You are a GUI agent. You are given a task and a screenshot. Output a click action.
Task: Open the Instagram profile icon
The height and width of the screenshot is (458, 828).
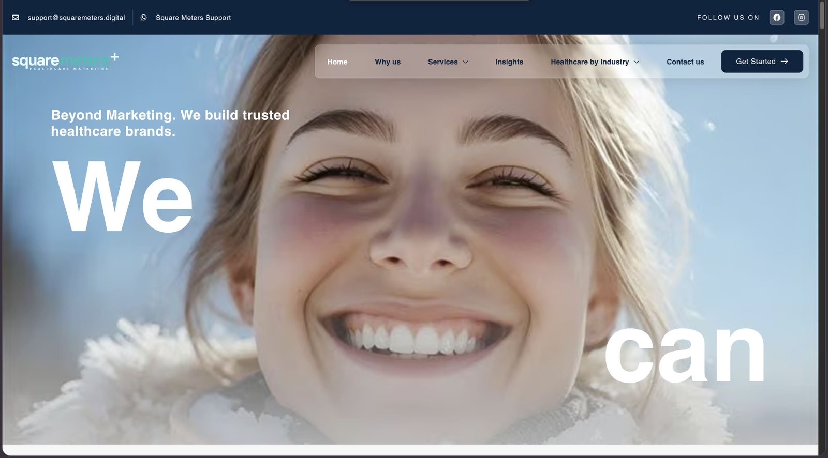[x=801, y=17]
